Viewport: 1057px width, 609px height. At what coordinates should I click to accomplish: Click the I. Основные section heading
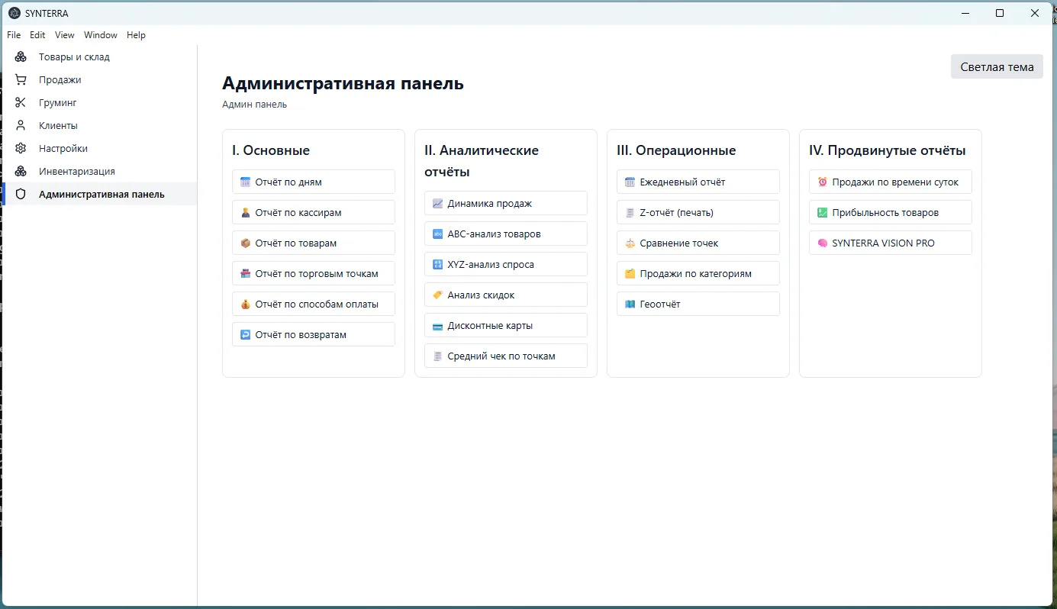pos(271,150)
